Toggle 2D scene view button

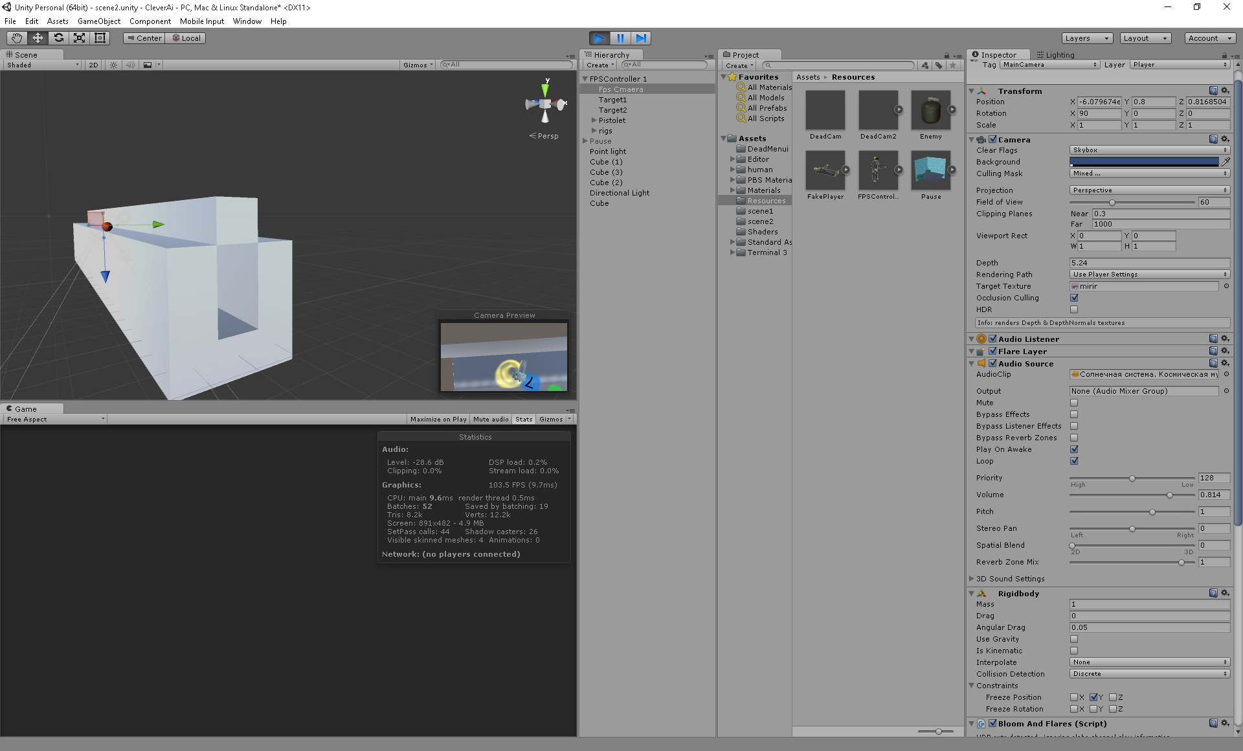click(x=93, y=65)
